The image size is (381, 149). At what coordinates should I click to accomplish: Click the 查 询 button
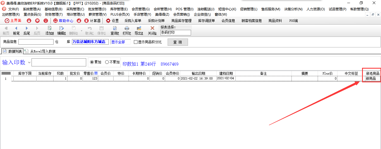pos(178,42)
